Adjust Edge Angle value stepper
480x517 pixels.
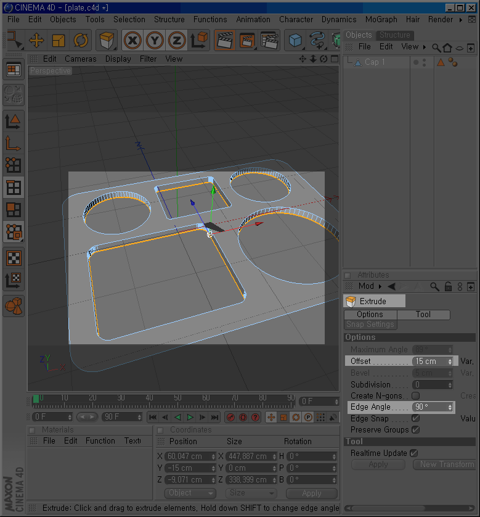pos(450,407)
